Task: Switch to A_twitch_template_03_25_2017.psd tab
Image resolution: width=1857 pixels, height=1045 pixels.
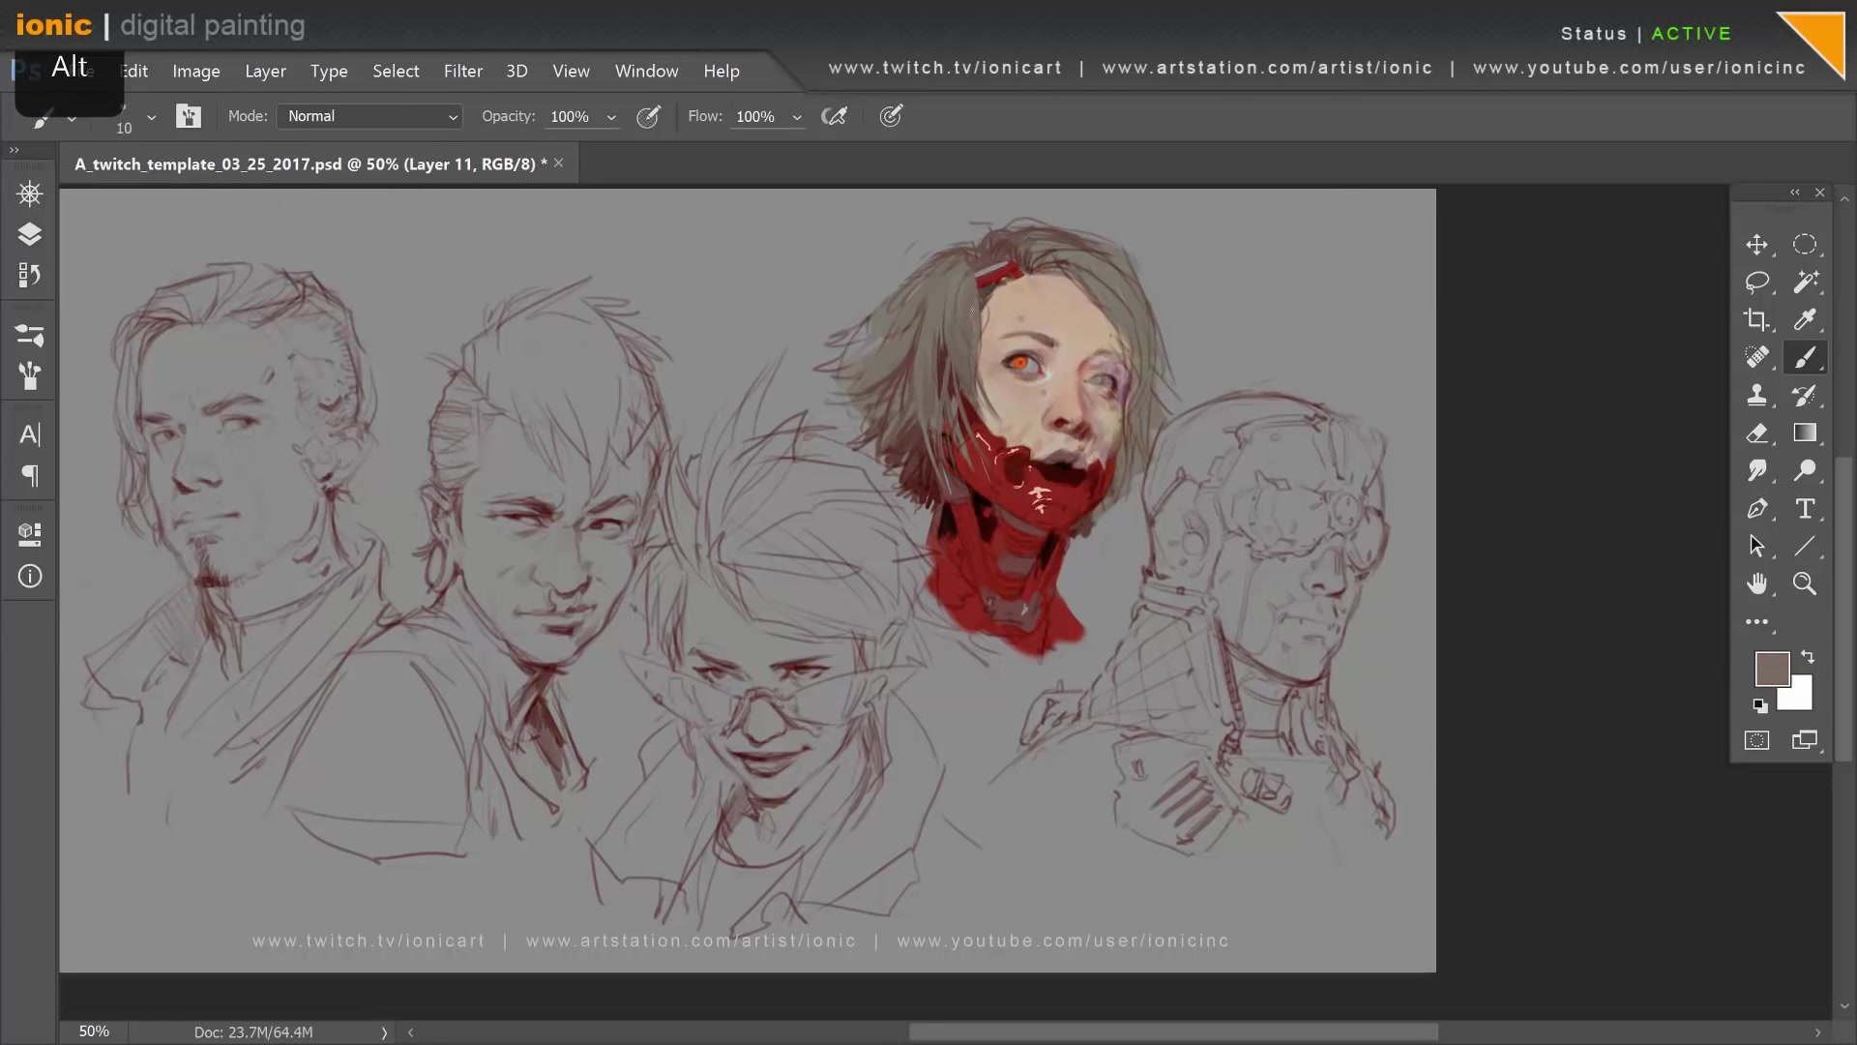Action: (x=310, y=164)
